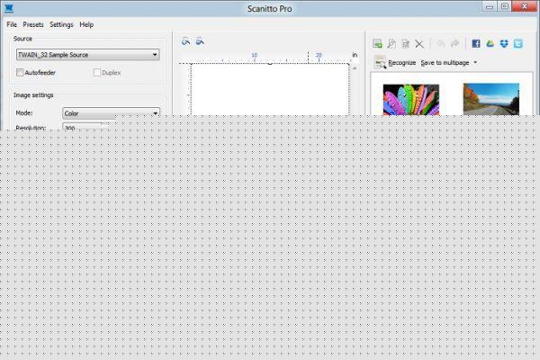
Task: Click the redo arrow icon
Action: (454, 43)
